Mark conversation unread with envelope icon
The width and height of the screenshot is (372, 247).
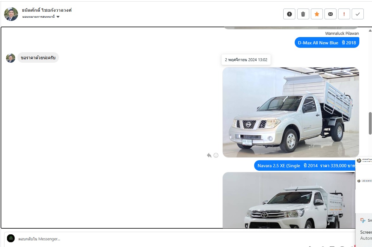point(330,14)
